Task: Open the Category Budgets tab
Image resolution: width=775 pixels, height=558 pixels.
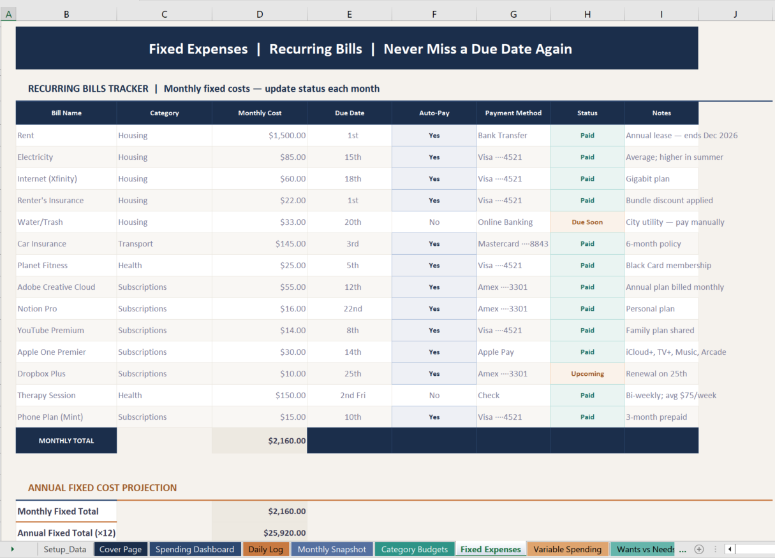Action: (x=414, y=549)
